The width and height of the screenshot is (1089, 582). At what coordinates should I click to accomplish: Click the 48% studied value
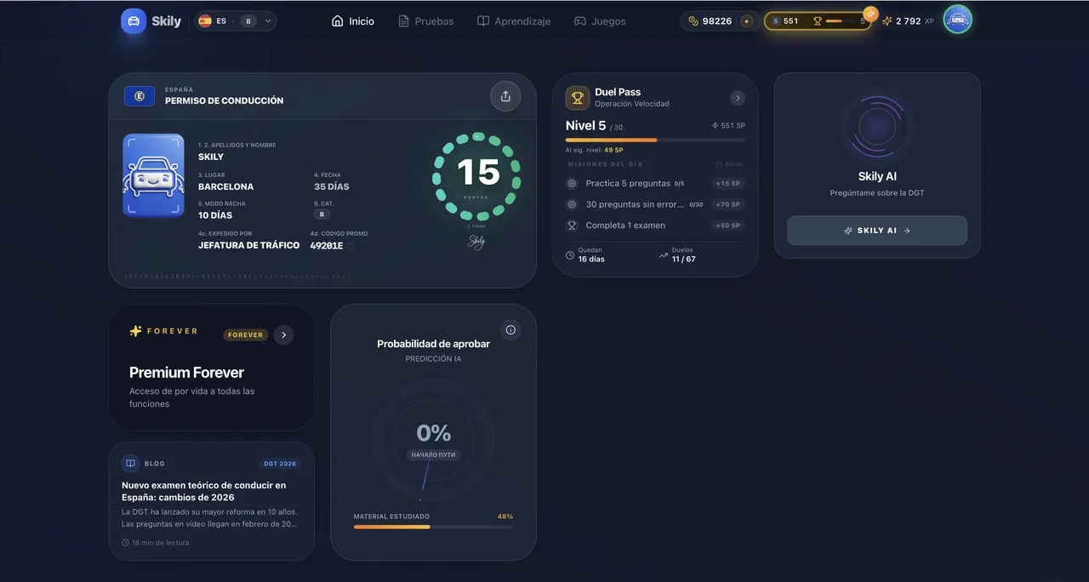(x=505, y=516)
